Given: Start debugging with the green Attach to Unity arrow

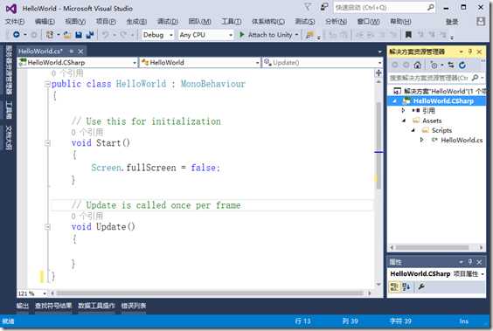Looking at the screenshot, I should (x=242, y=35).
